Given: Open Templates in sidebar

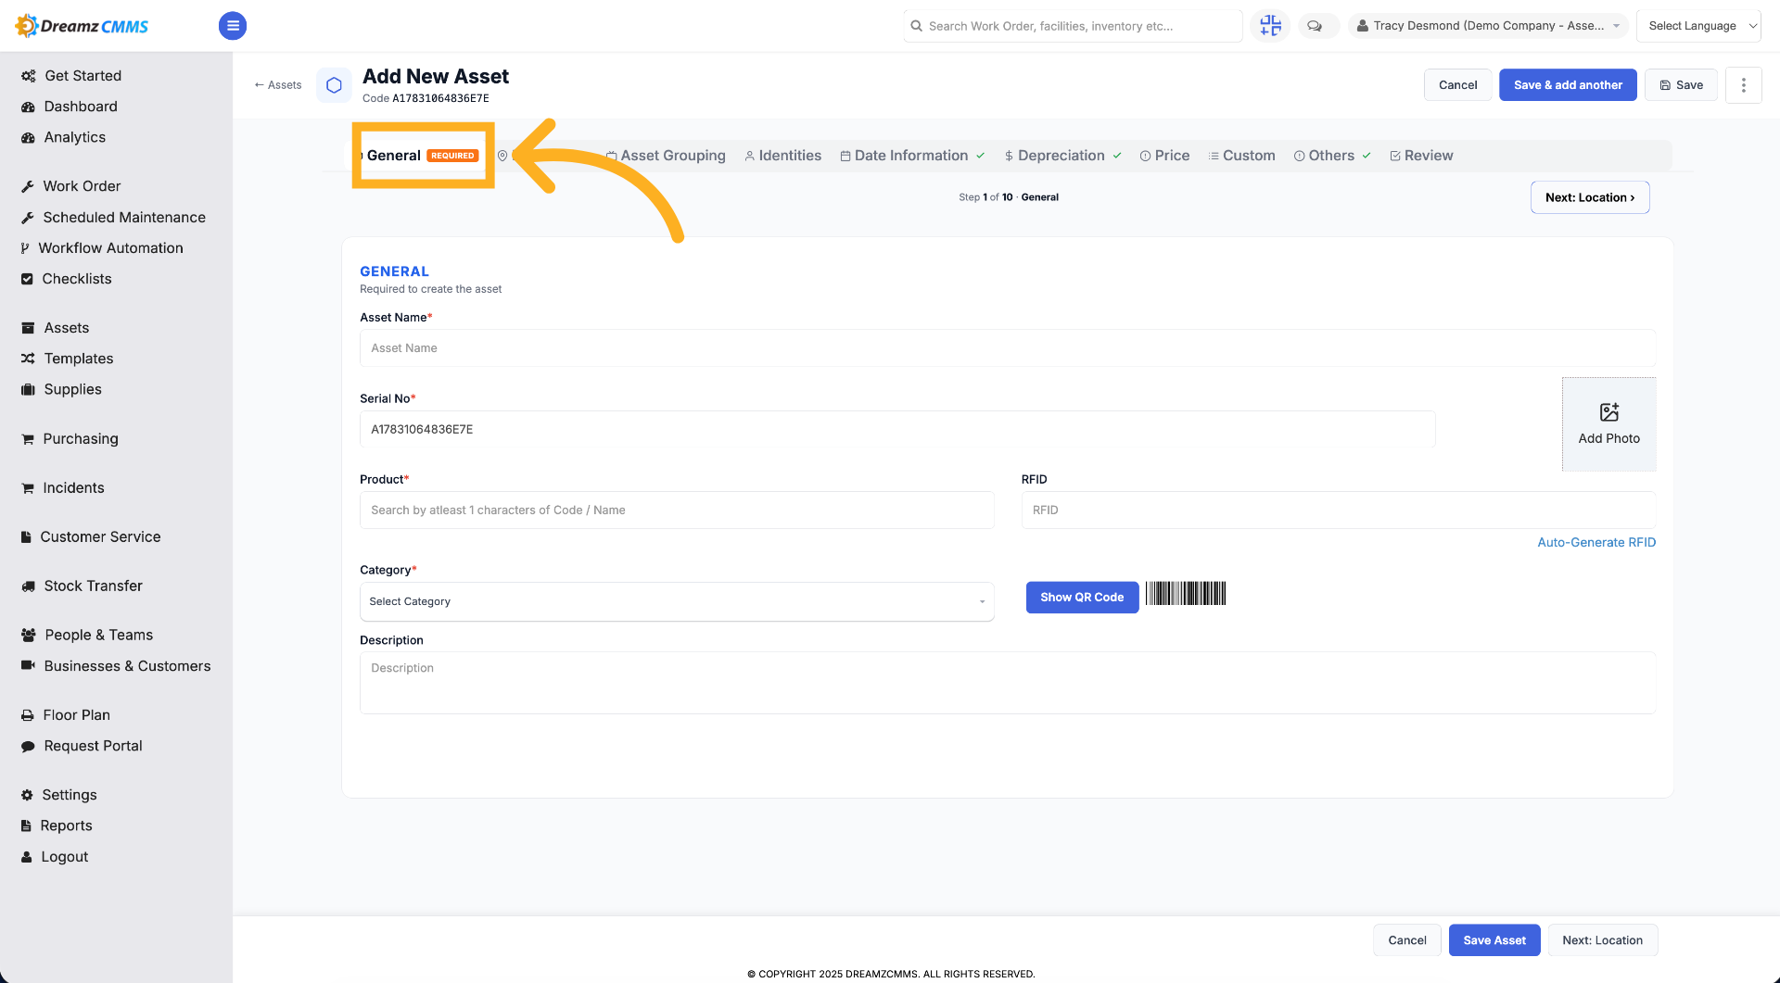Looking at the screenshot, I should coord(79,359).
